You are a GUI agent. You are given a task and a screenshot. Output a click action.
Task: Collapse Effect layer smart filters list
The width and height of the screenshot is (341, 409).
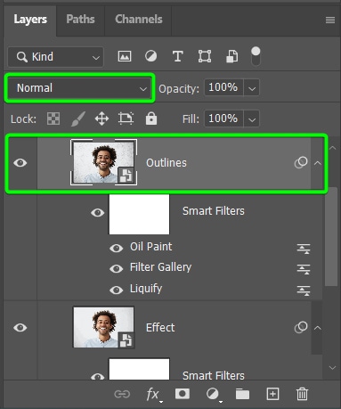pos(318,328)
